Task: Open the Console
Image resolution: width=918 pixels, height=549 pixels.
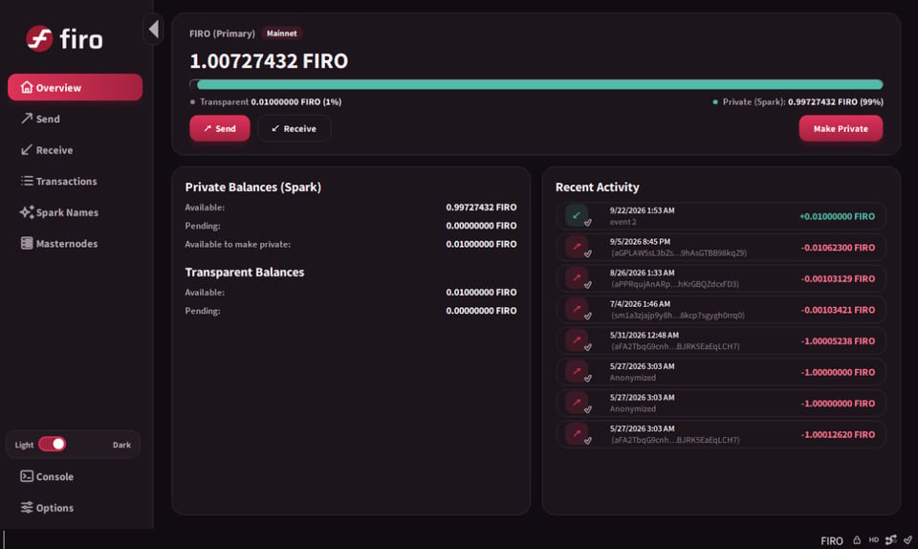Action: tap(75, 476)
